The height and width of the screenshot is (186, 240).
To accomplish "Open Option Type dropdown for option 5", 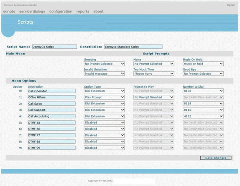I will click(104, 122).
